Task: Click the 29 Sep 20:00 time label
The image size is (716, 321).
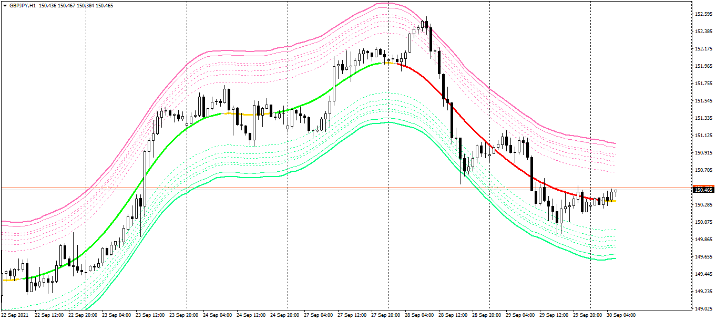Action: tap(587, 315)
